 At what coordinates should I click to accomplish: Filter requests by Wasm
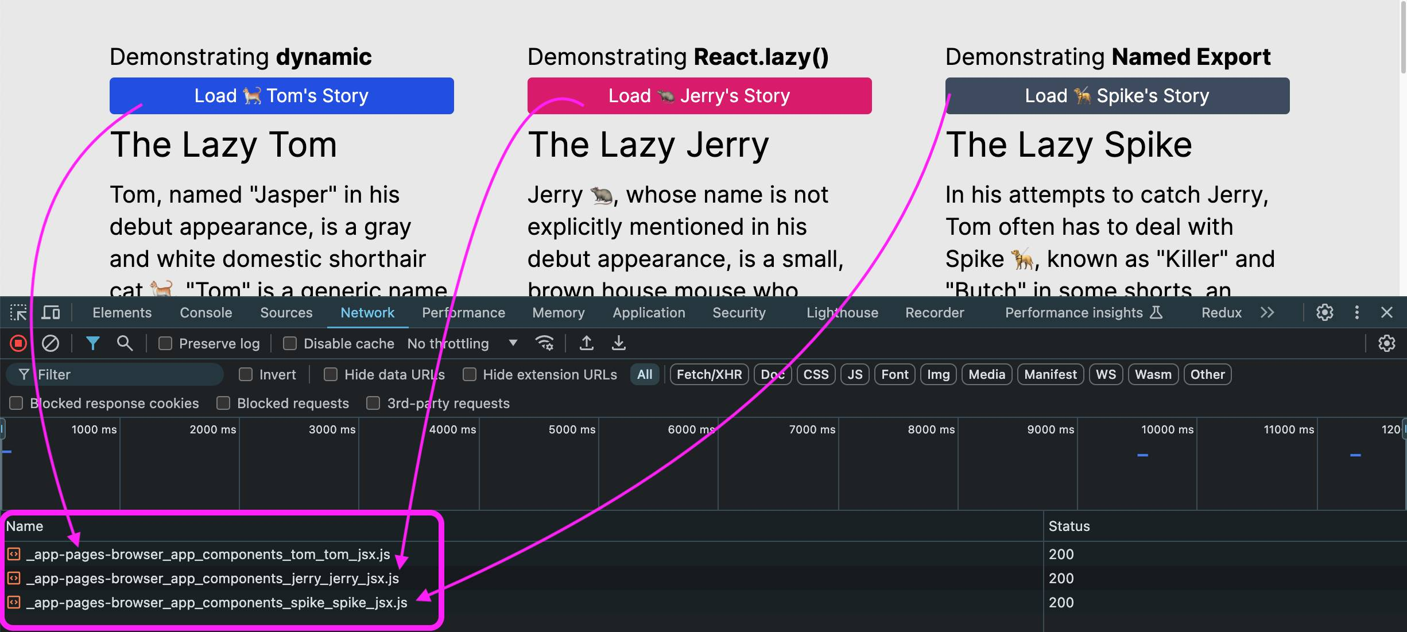pos(1153,375)
